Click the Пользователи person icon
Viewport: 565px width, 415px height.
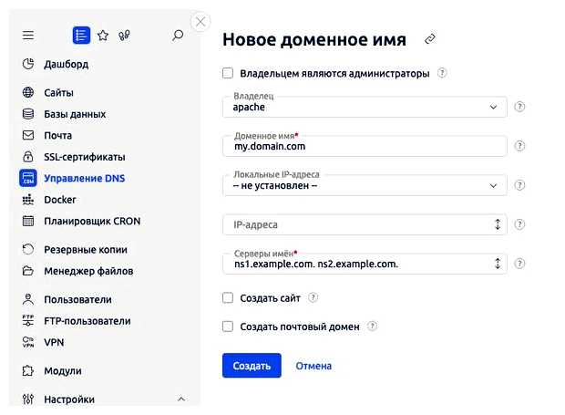pyautogui.click(x=28, y=299)
